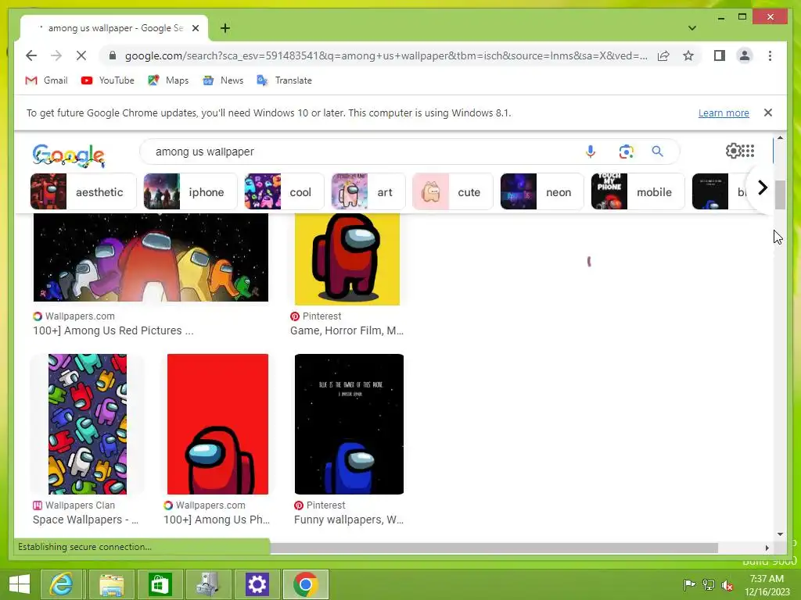Start voice search with microphone
Screen dimensions: 801x600
[x=591, y=151]
